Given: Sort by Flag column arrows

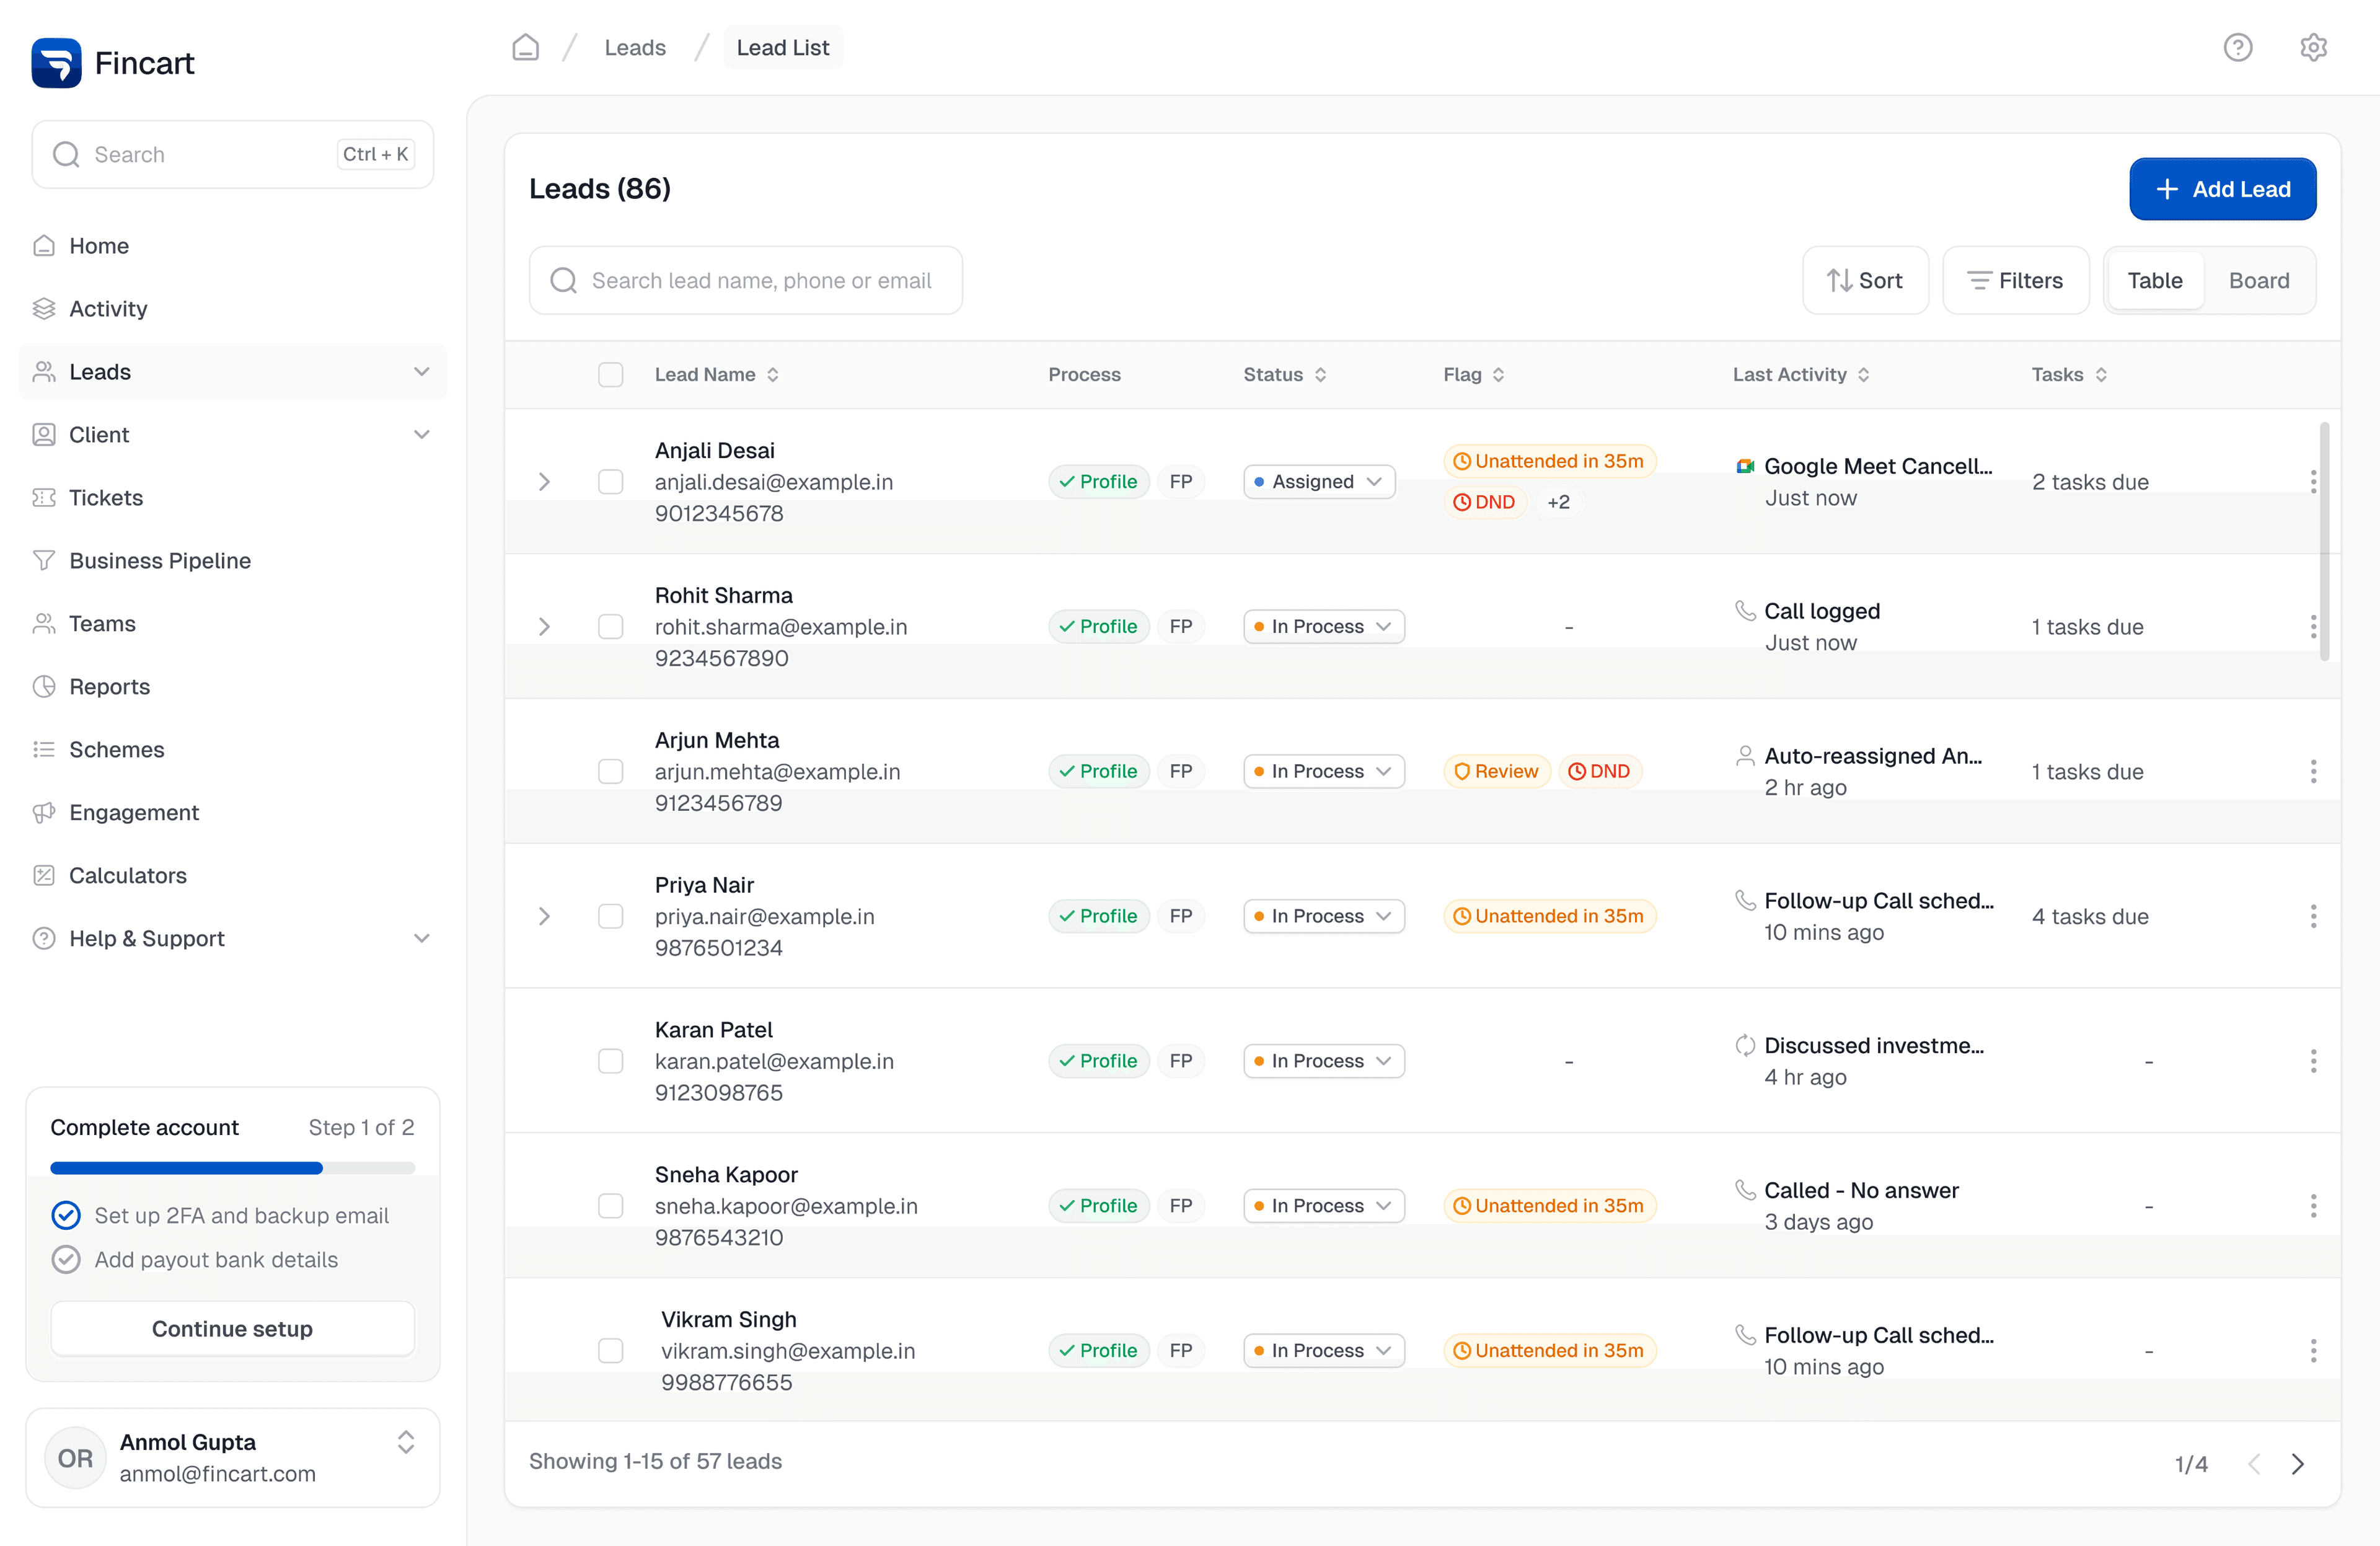Looking at the screenshot, I should point(1498,375).
